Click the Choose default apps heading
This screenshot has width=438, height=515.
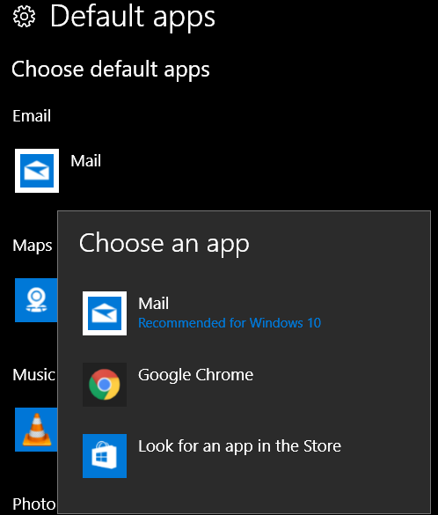[111, 70]
